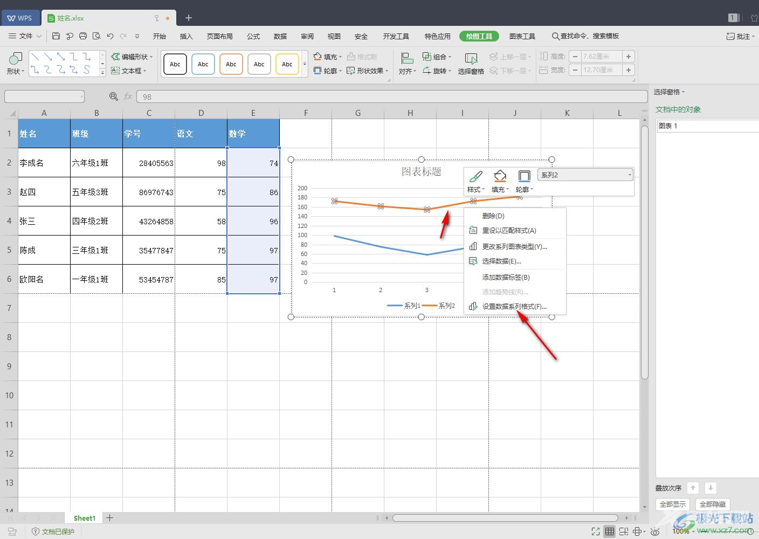Click the ribbon 轮廓 outline icon
Viewport: 759px width, 539px height.
318,71
